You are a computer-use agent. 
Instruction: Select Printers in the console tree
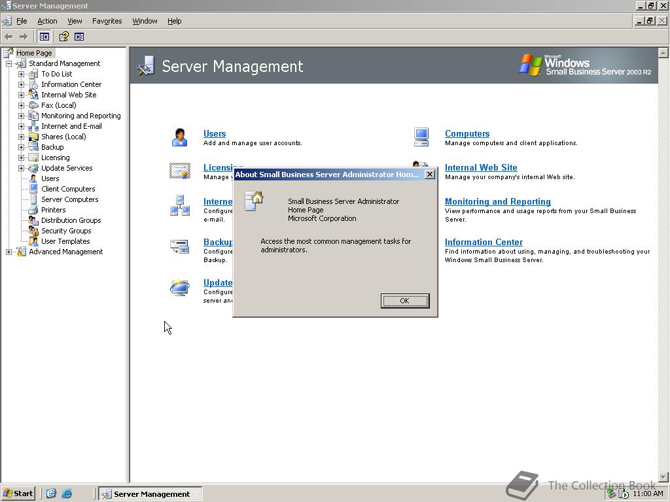54,210
